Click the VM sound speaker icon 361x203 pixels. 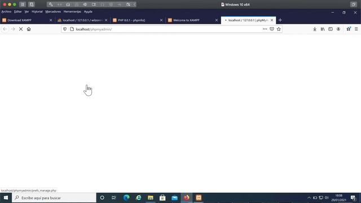pos(85,5)
